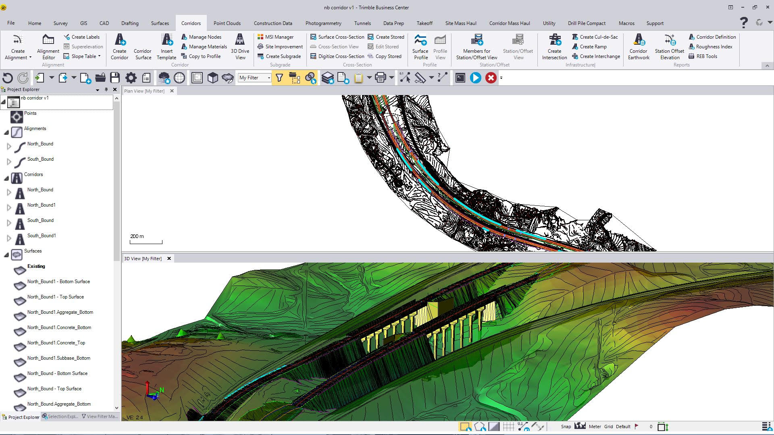Screen dimensions: 774x435
Task: Click the Corridor Definition report button
Action: coord(712,37)
